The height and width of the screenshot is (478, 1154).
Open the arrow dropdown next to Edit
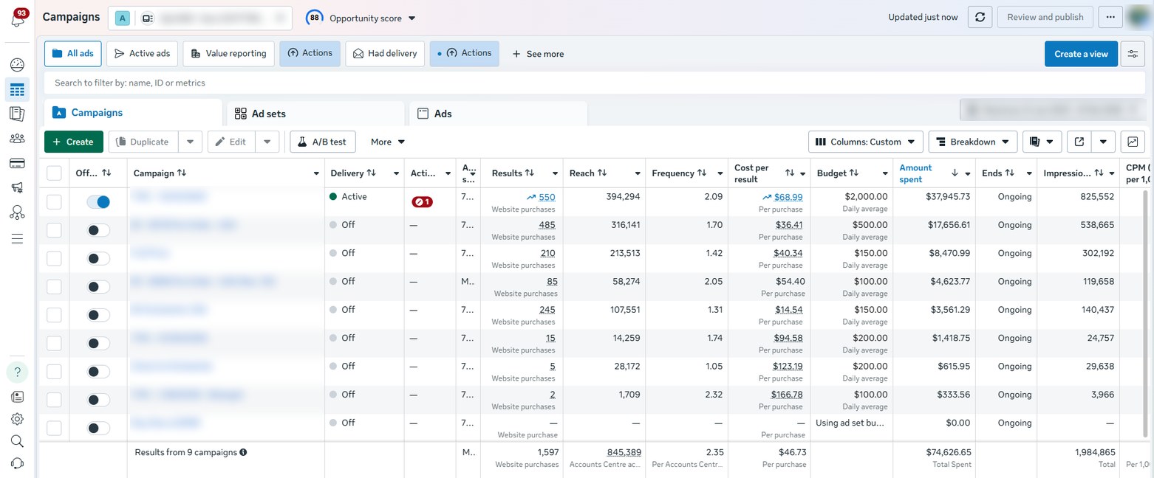point(267,142)
